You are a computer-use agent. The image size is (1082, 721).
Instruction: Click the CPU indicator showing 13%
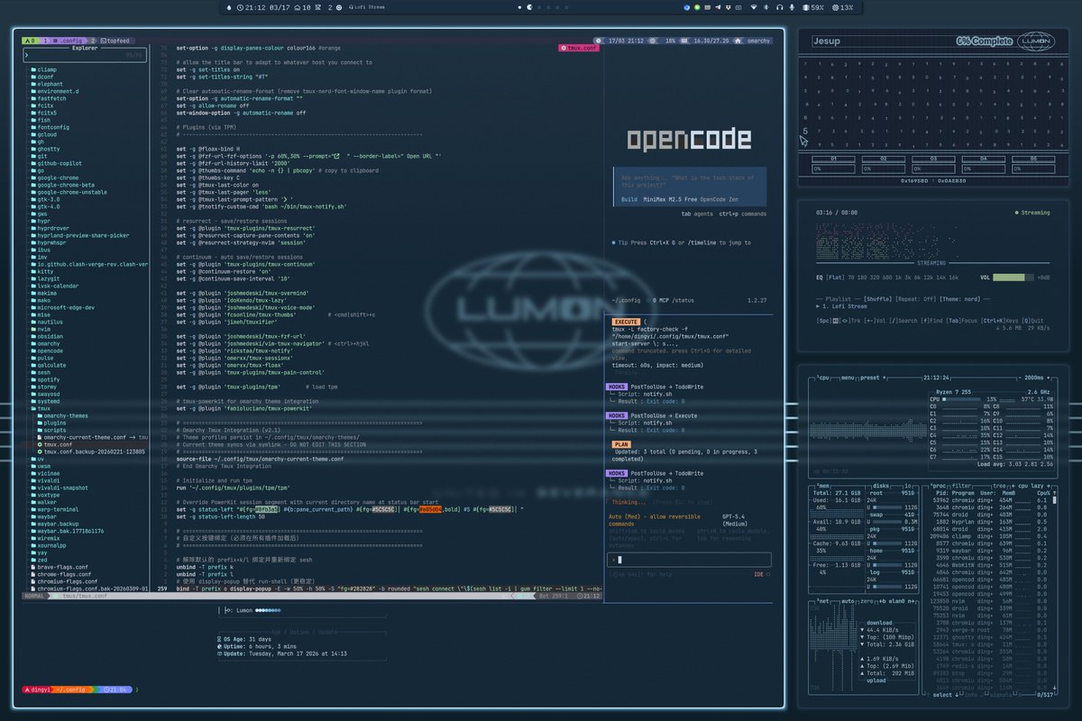pyautogui.click(x=842, y=7)
